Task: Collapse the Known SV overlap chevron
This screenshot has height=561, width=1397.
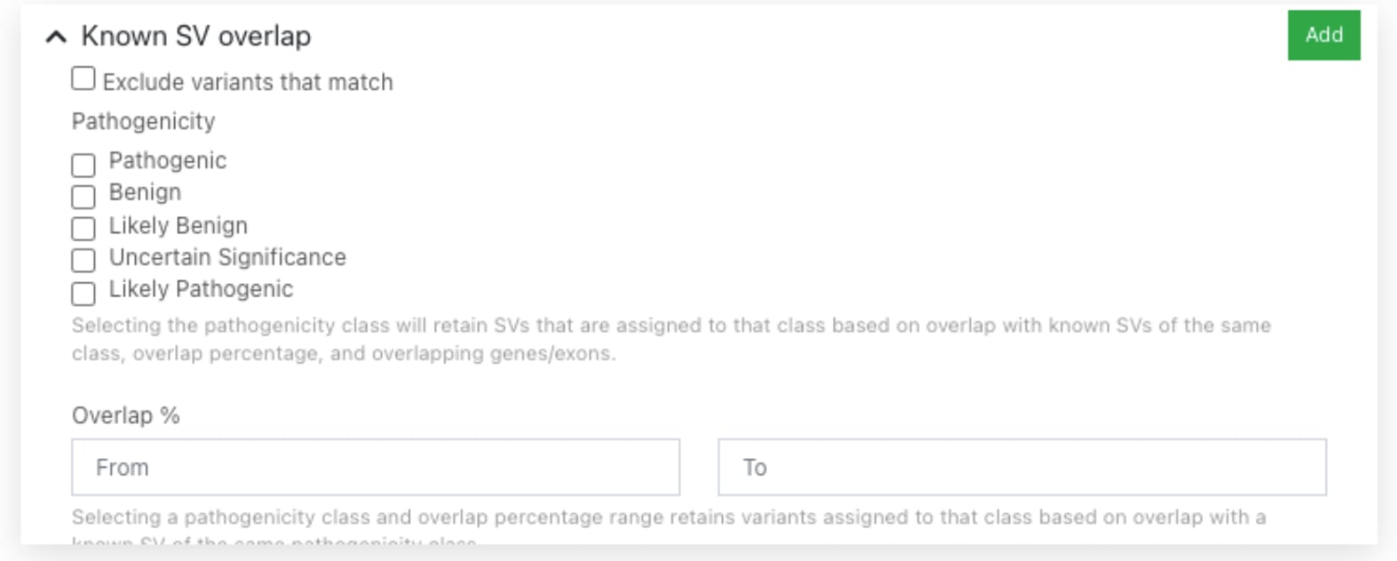Action: point(56,36)
